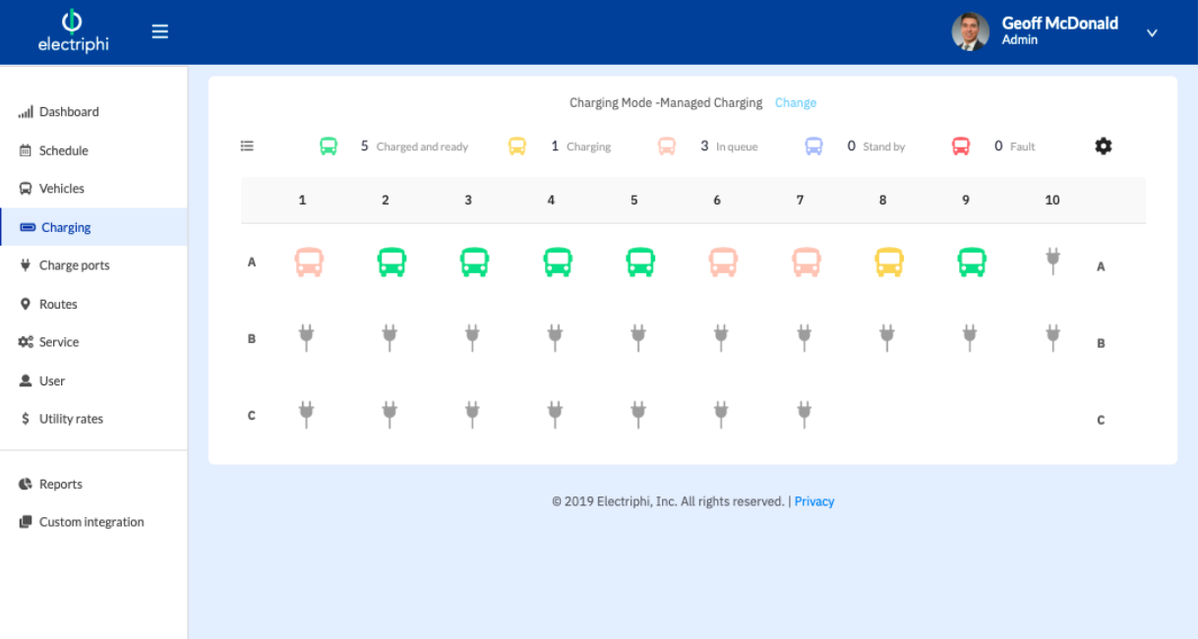This screenshot has height=639, width=1198.
Task: Select in-queue bus at slot A7
Action: [x=807, y=261]
